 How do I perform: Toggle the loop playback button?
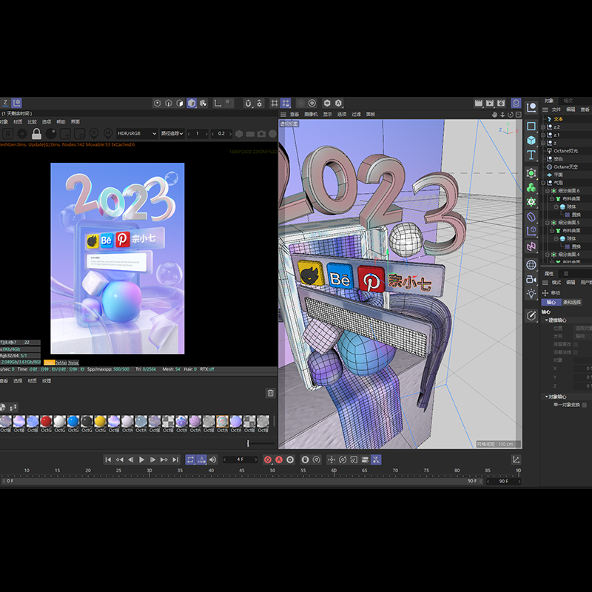click(x=190, y=460)
